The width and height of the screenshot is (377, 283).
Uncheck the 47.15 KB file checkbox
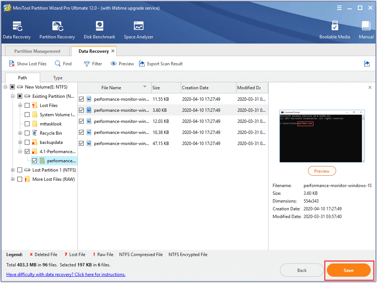(x=82, y=143)
